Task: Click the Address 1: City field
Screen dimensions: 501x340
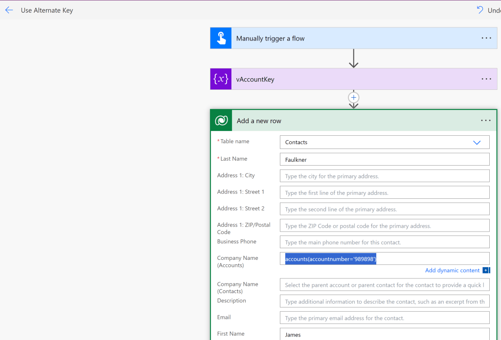Action: [385, 176]
